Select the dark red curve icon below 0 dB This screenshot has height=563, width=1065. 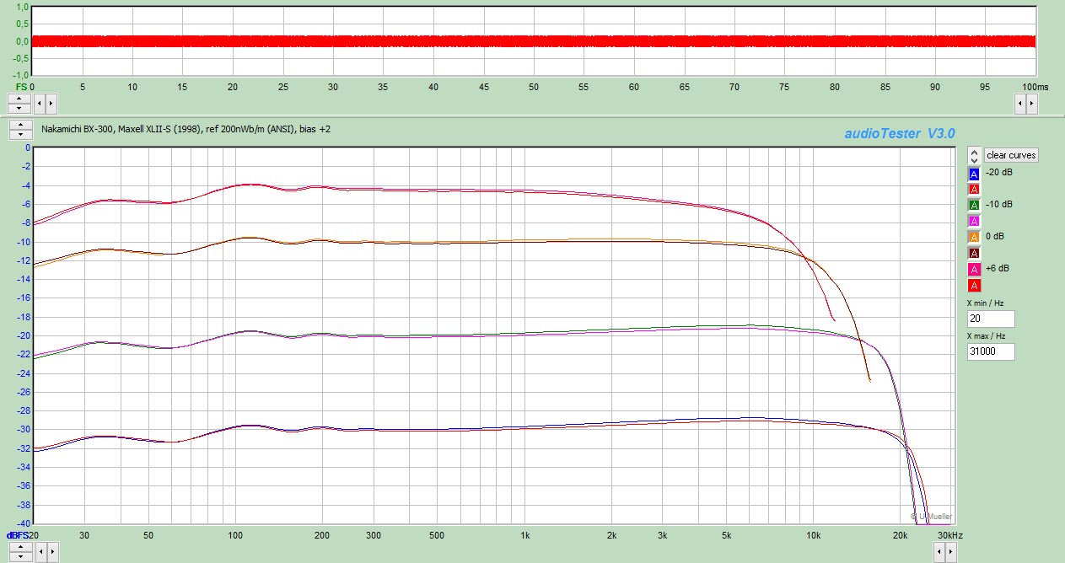click(972, 253)
